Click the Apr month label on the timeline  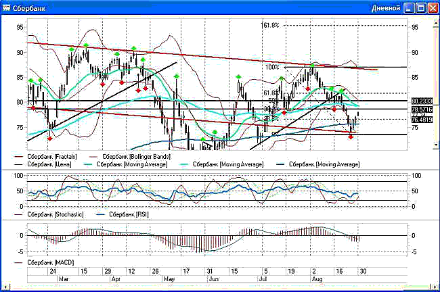[x=116, y=279]
